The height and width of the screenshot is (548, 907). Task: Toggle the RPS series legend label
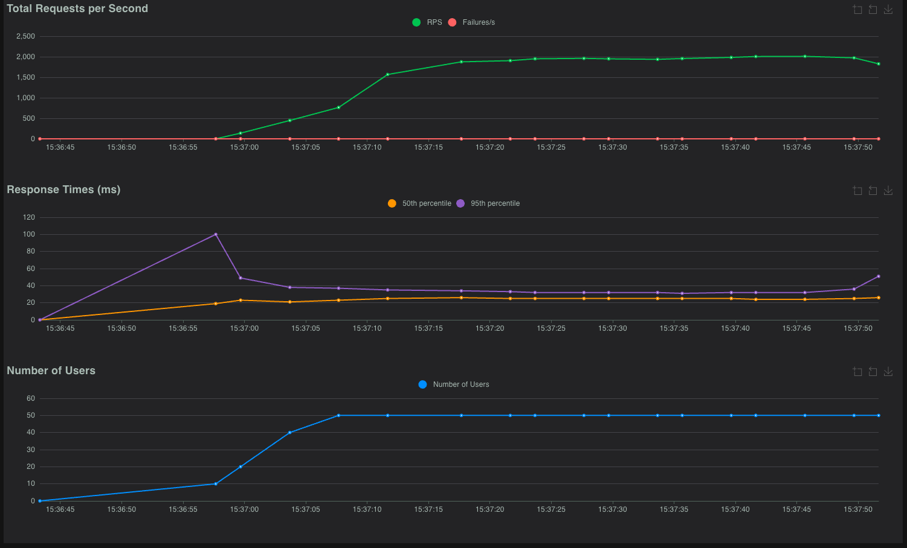tap(434, 22)
